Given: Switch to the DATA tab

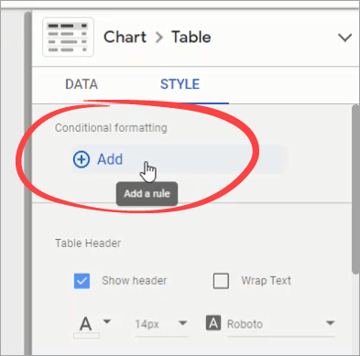Looking at the screenshot, I should tap(82, 84).
